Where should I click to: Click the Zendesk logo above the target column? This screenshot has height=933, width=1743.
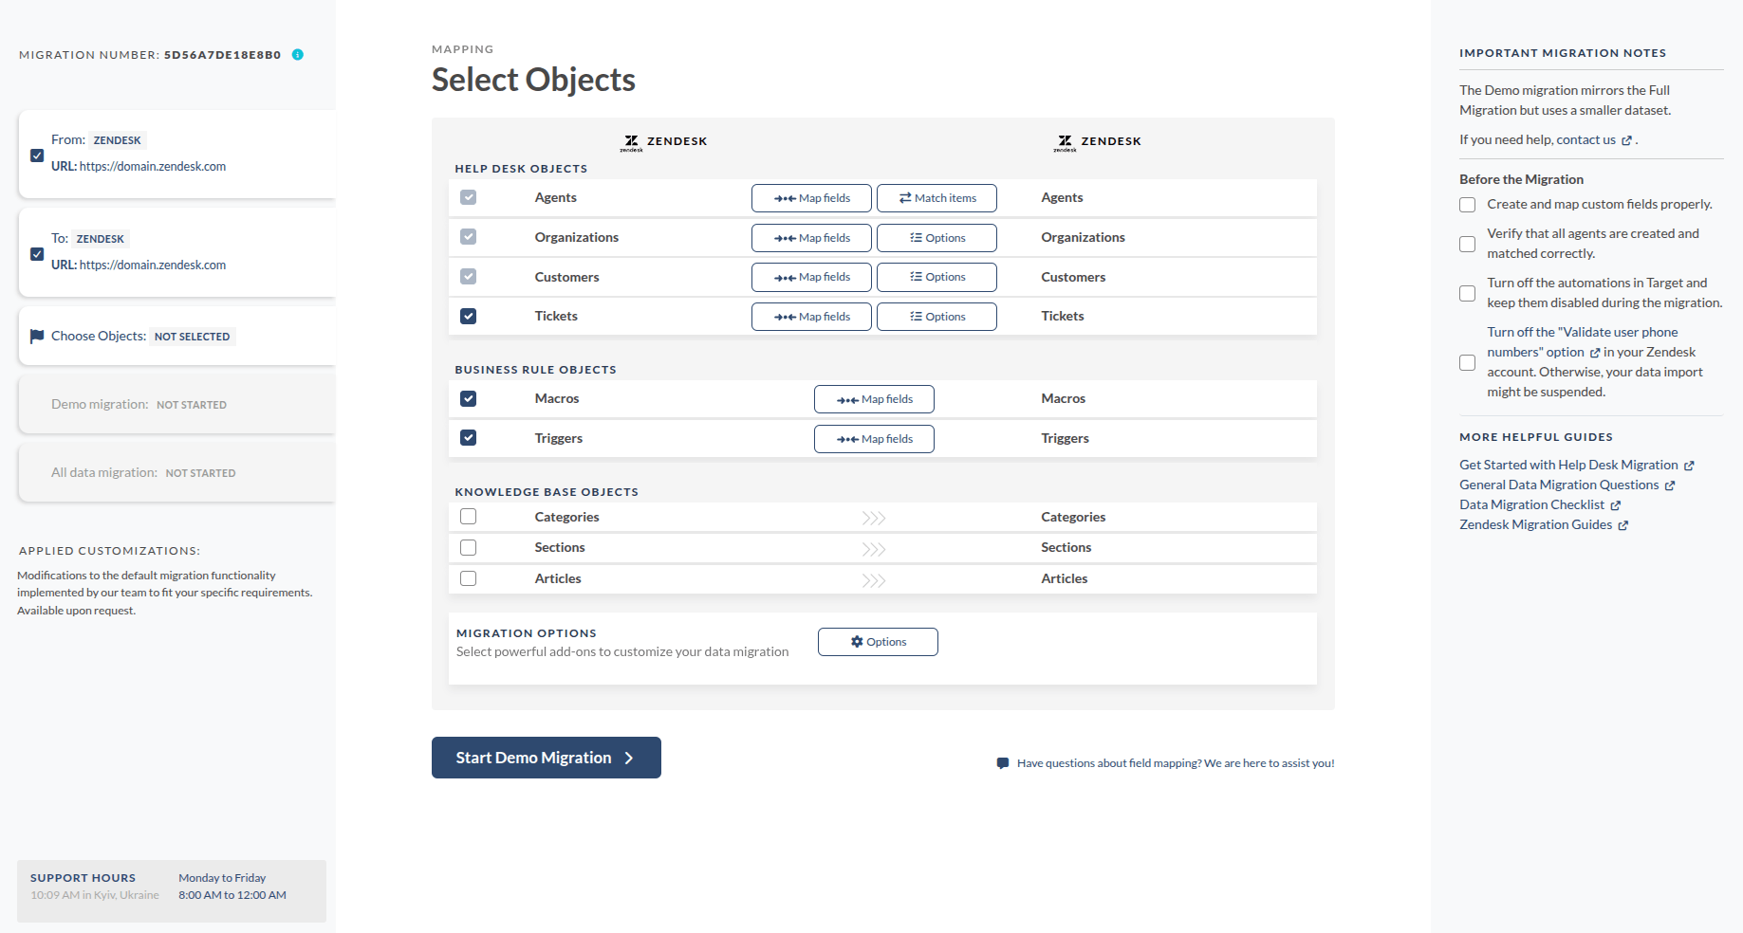click(1065, 140)
